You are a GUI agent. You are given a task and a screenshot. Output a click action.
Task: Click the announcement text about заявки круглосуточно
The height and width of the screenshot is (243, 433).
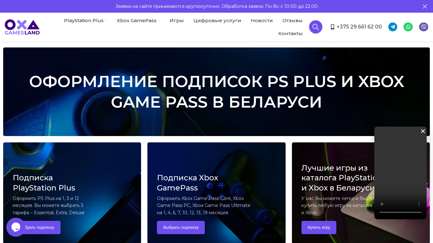217,6
